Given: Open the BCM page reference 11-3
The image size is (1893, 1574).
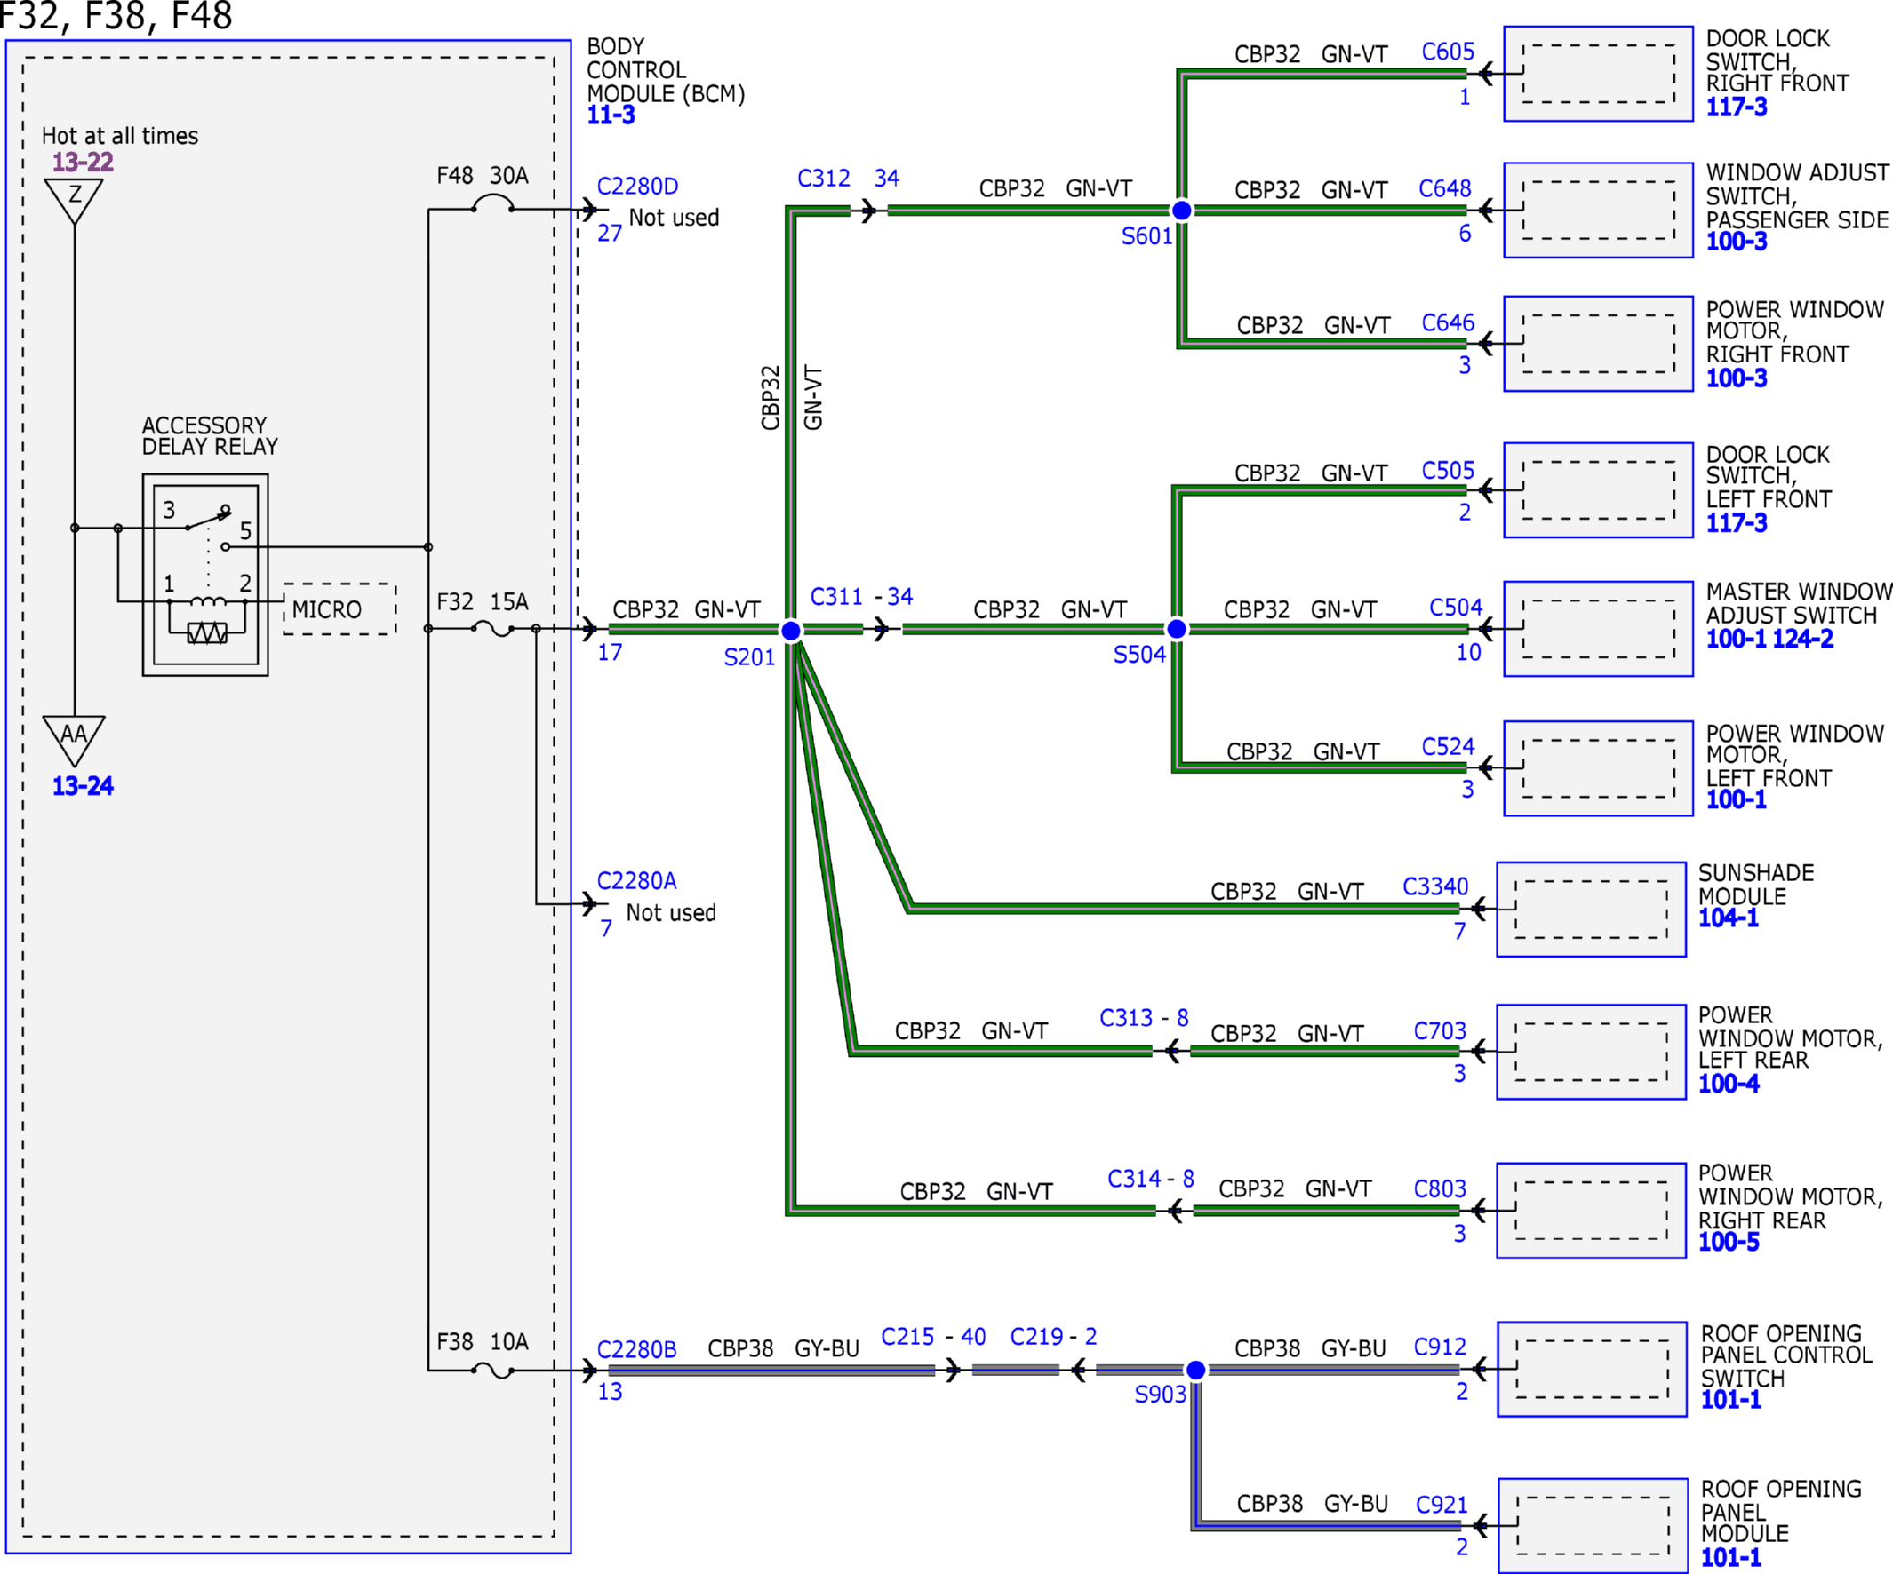Looking at the screenshot, I should (611, 115).
